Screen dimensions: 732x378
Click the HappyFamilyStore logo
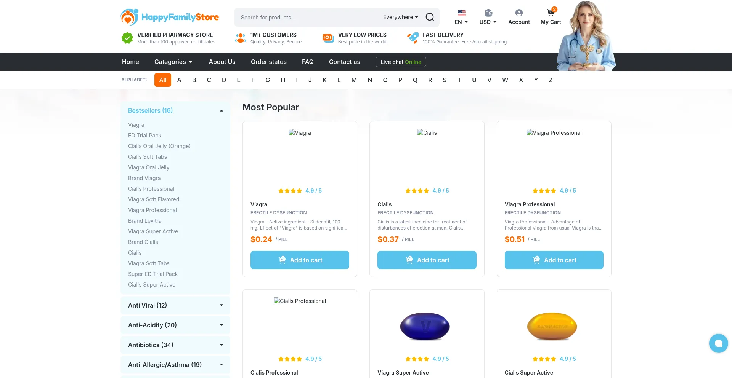[170, 17]
